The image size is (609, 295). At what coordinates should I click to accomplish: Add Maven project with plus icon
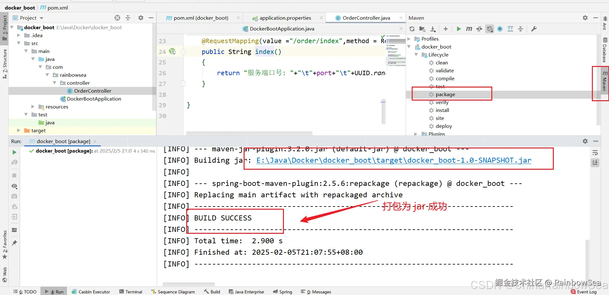tap(446, 29)
